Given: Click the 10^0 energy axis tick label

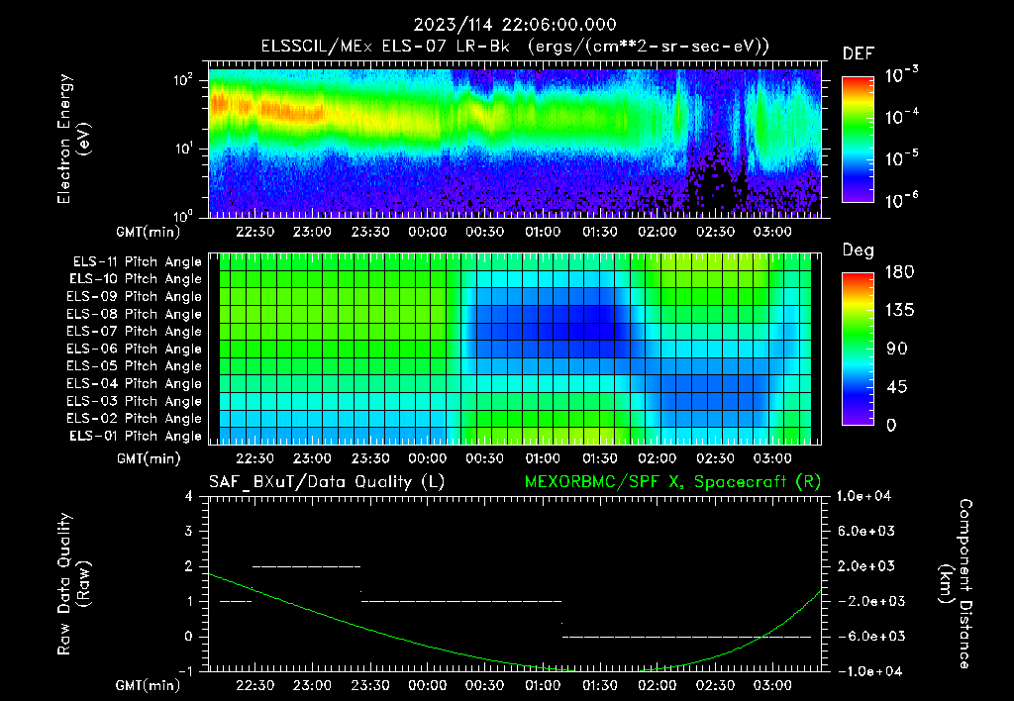Looking at the screenshot, I should [x=183, y=216].
